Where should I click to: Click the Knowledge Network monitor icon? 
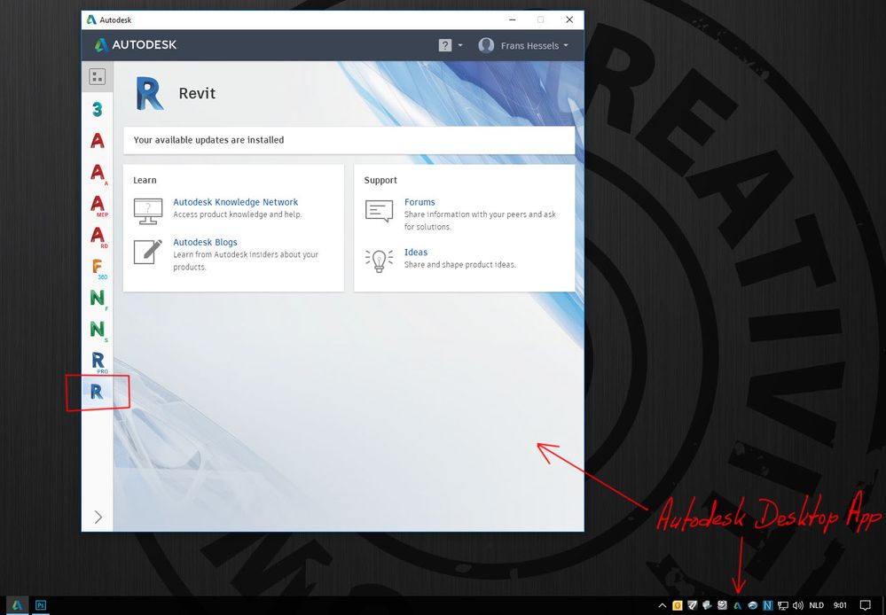click(x=148, y=211)
